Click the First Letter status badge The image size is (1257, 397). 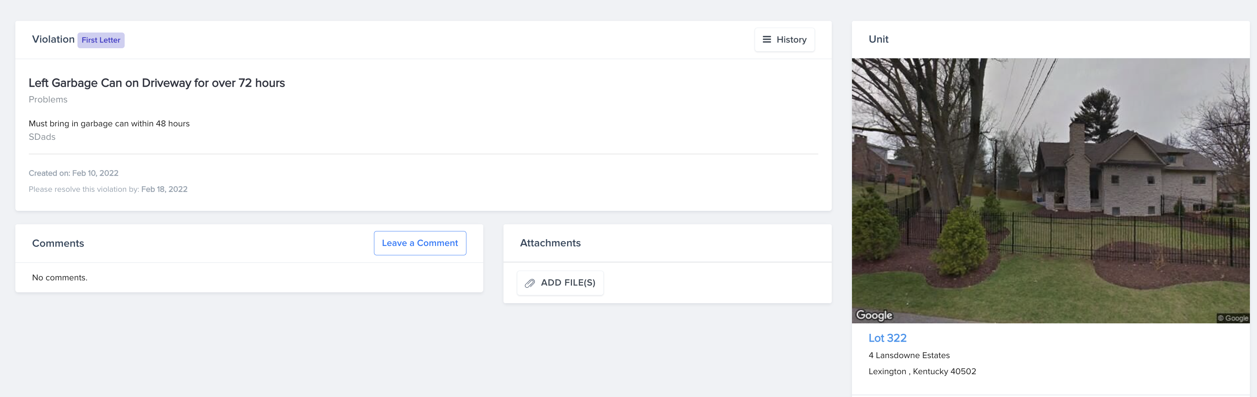tap(101, 40)
